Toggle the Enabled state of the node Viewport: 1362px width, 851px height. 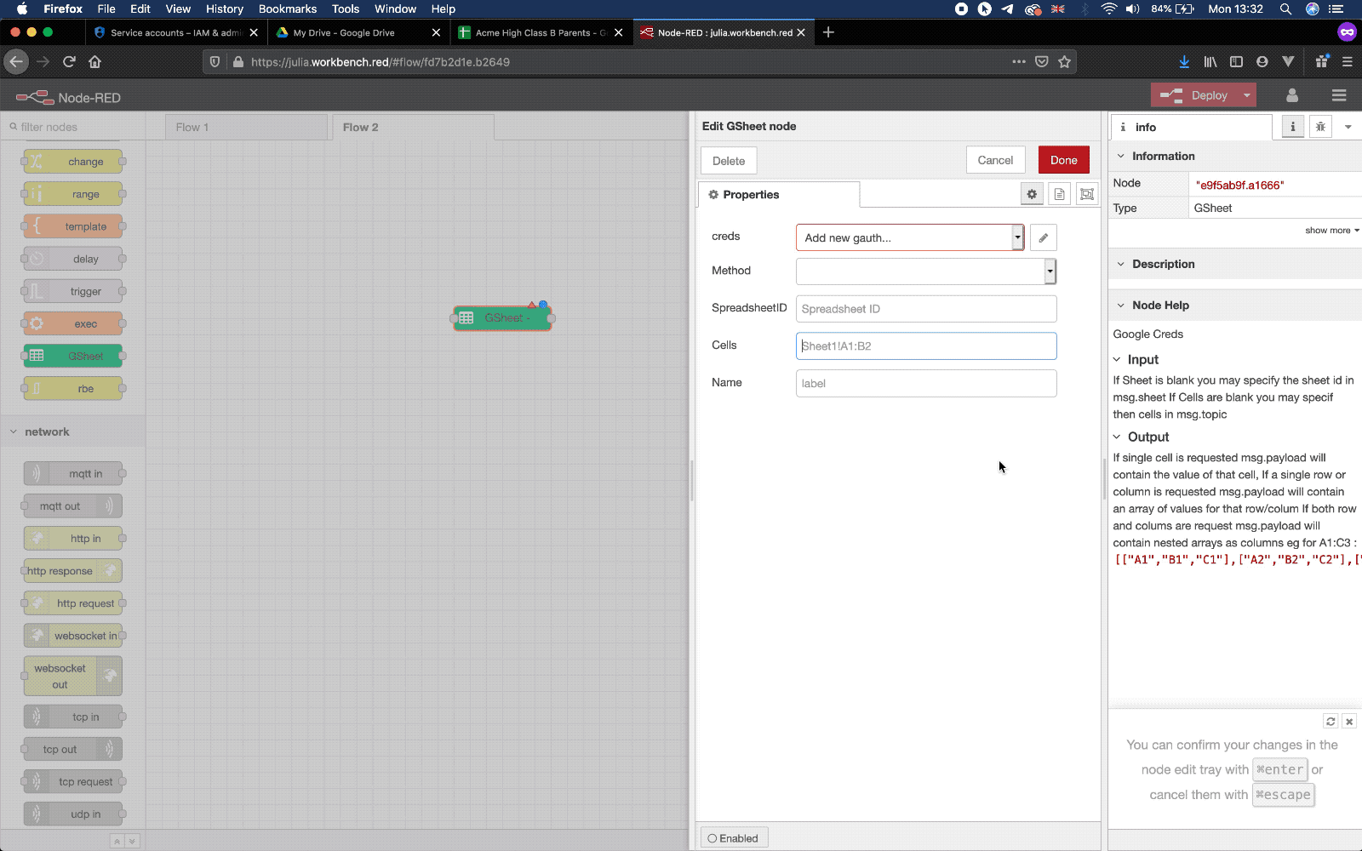[733, 837]
